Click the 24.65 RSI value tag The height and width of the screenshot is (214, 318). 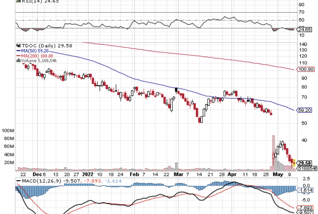[304, 30]
